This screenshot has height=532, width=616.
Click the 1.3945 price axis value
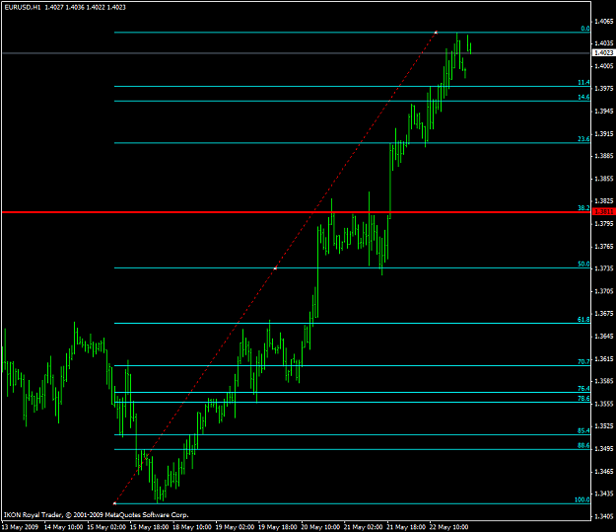[604, 112]
